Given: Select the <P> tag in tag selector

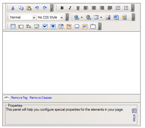Looking at the screenshot, I should (6, 98).
